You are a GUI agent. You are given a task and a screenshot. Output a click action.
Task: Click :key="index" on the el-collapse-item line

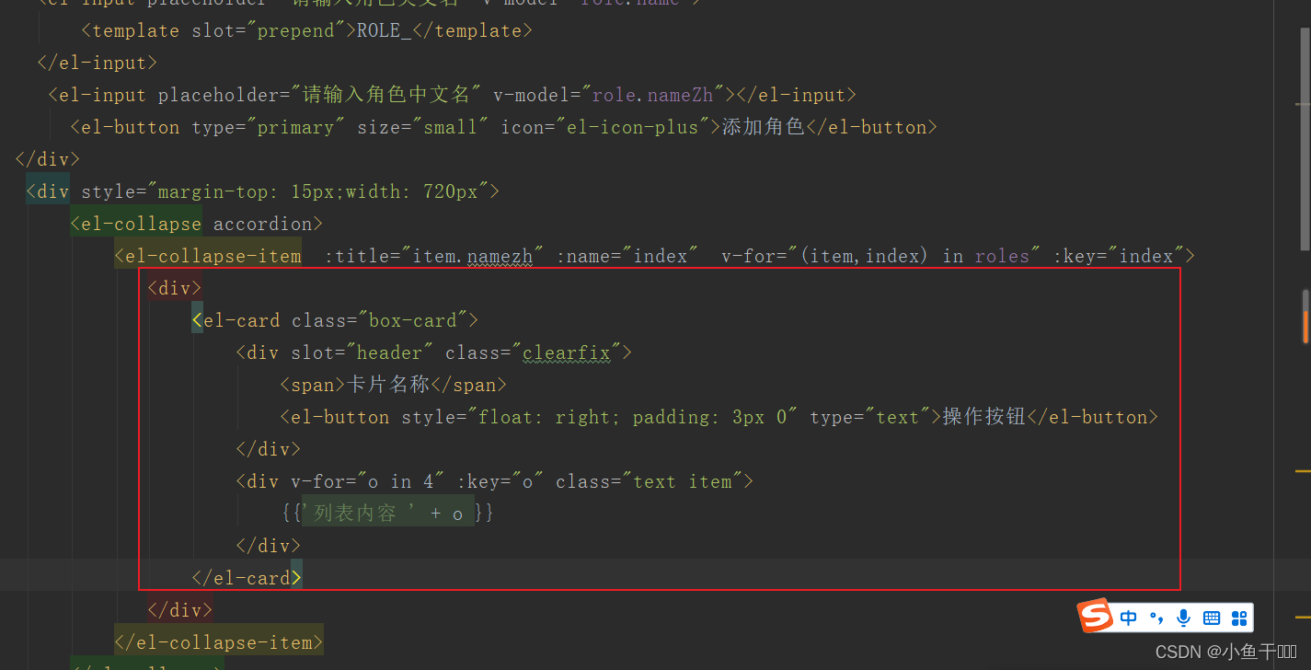(x=1119, y=256)
